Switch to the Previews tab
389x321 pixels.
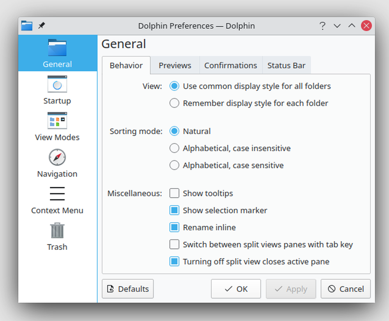point(175,65)
